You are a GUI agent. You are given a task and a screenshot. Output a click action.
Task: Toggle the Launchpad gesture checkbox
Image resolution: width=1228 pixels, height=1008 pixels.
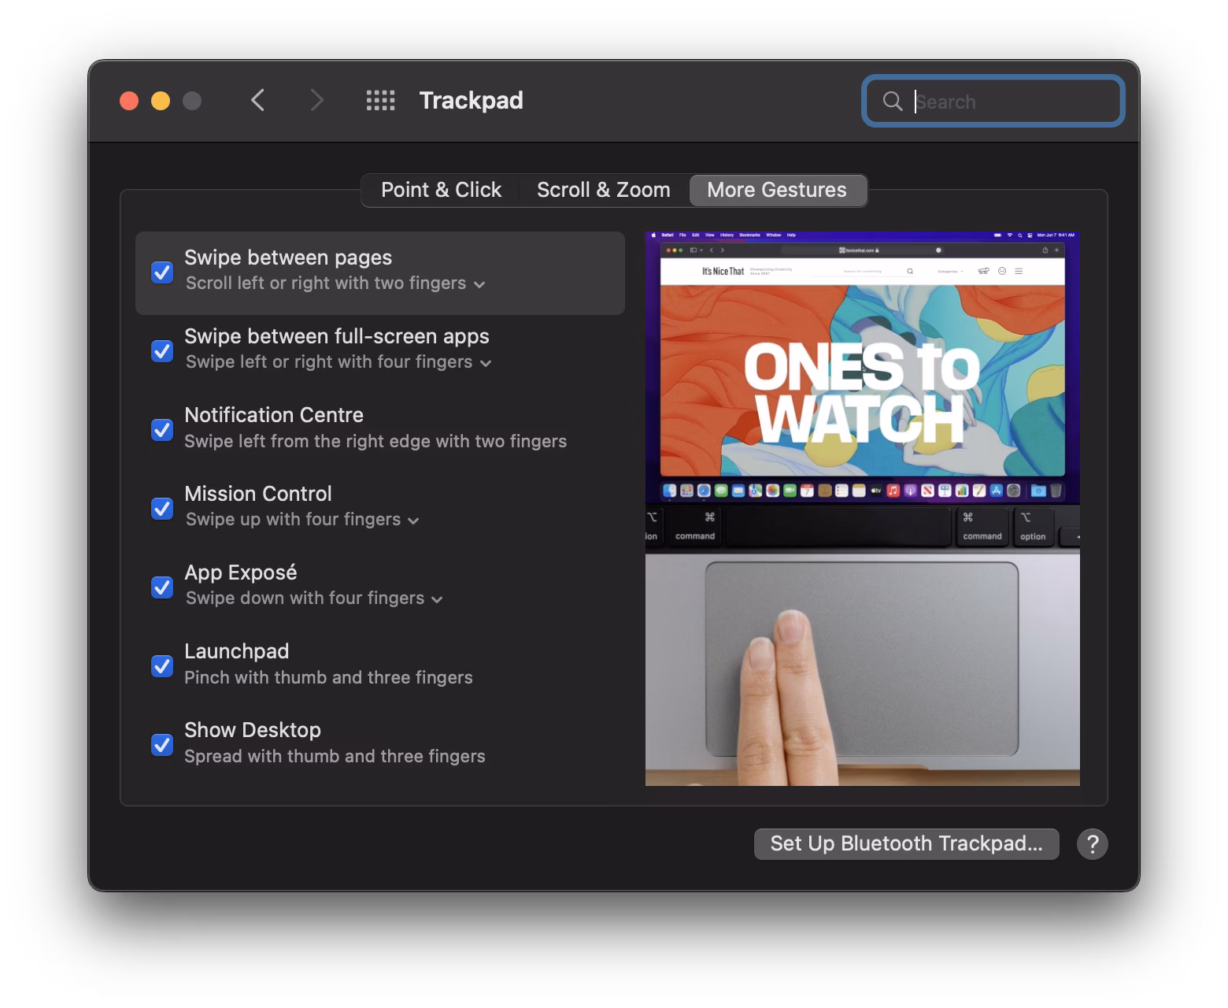pos(162,666)
